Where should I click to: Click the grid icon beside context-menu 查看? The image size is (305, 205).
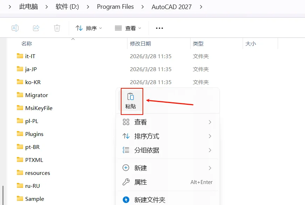(x=126, y=122)
